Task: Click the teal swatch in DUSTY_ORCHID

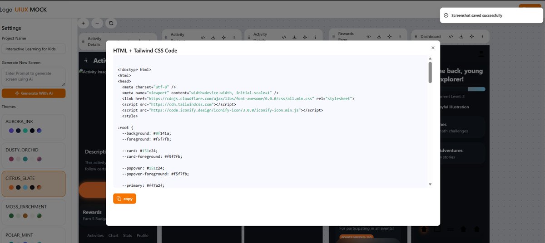Action: pos(25,159)
